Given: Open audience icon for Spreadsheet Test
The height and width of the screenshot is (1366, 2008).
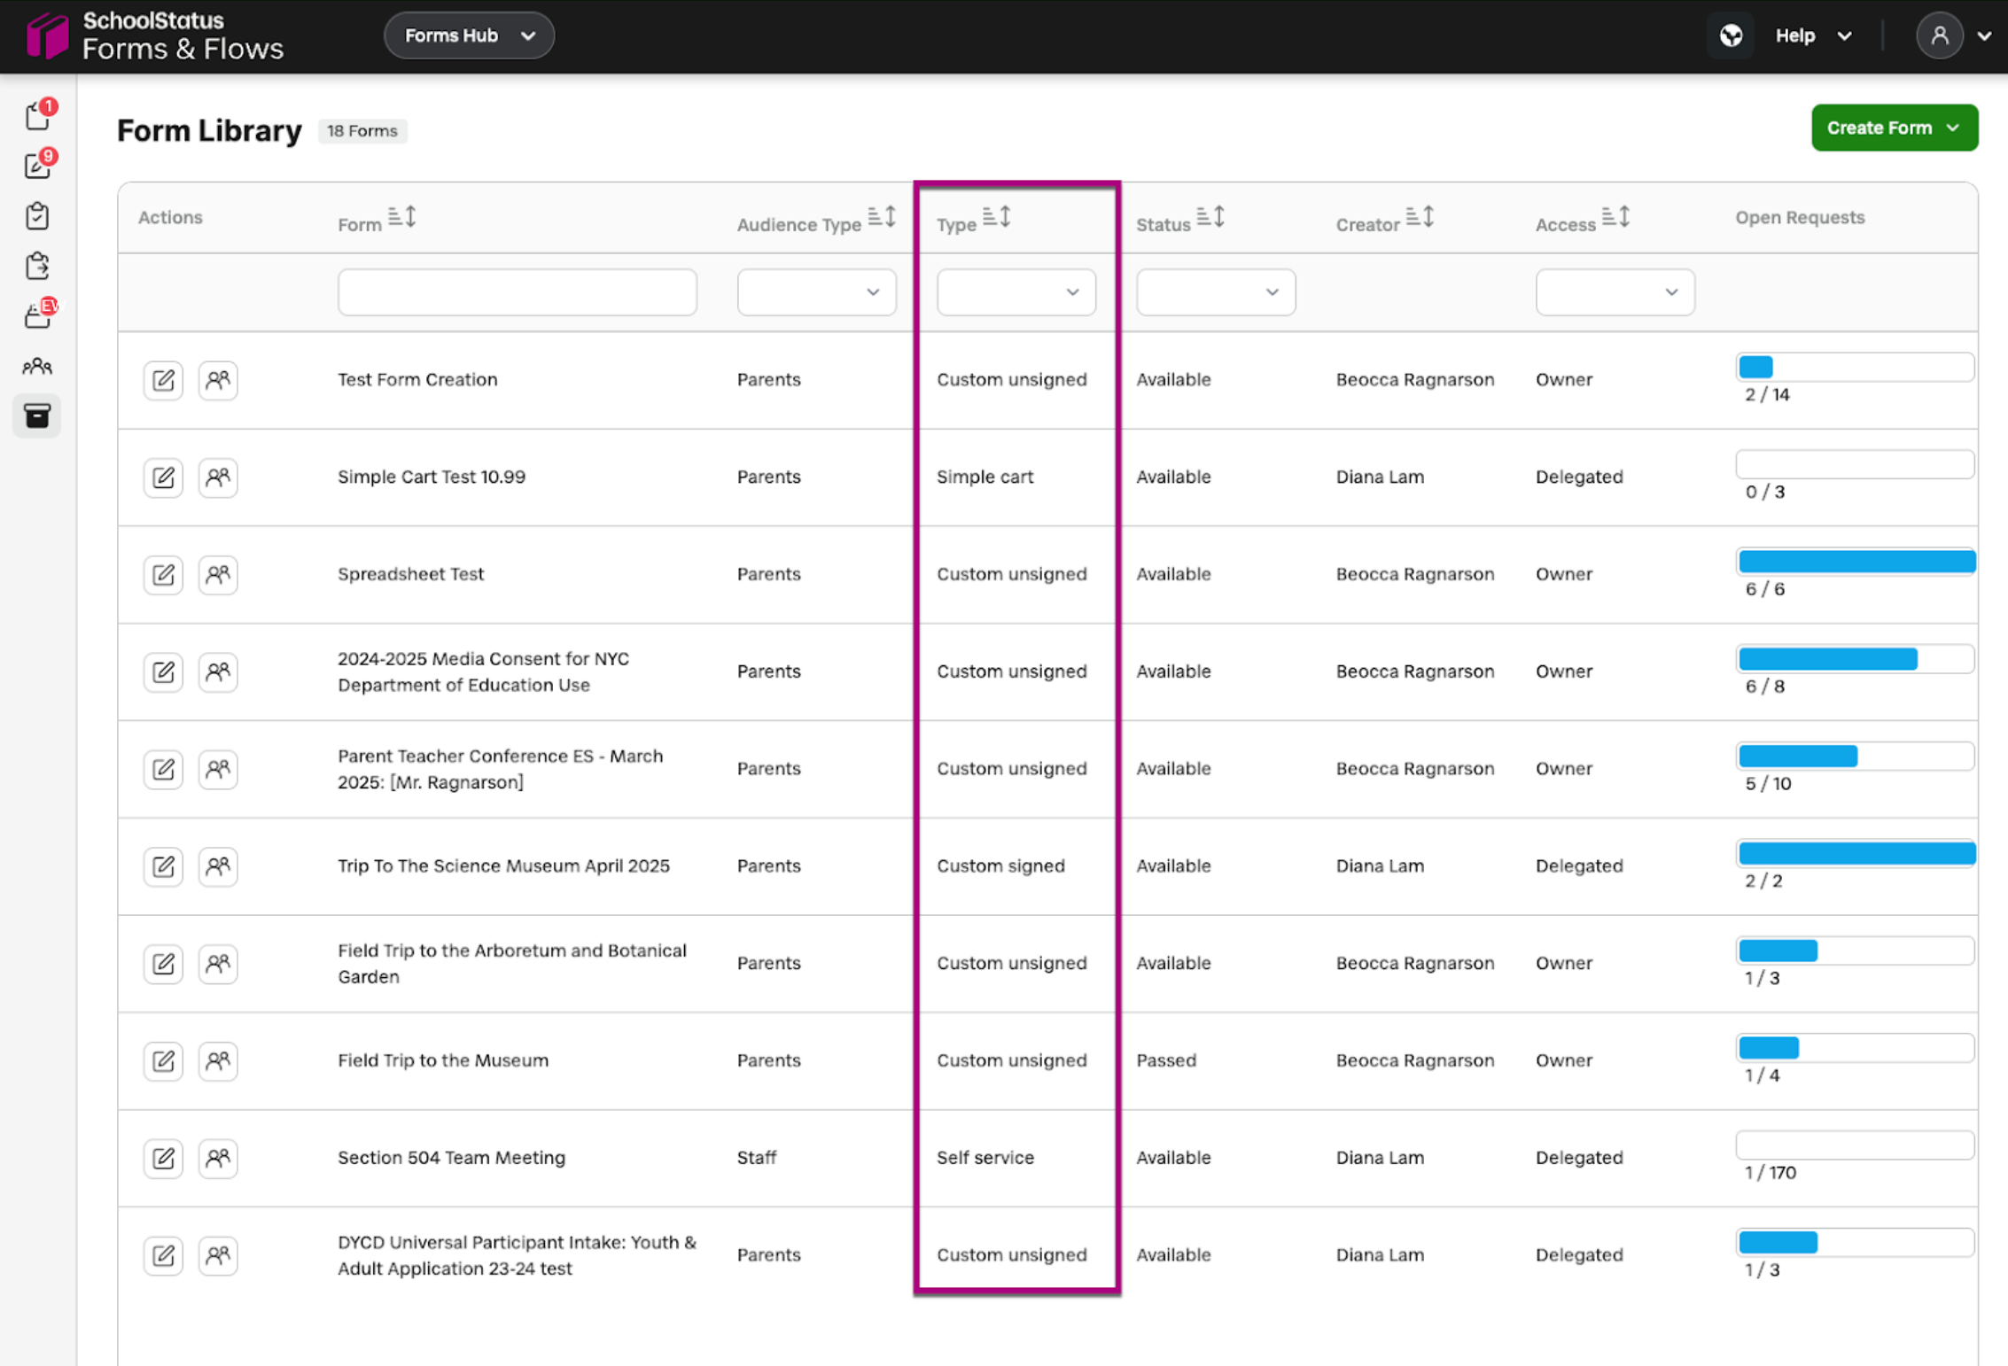Looking at the screenshot, I should 218,575.
